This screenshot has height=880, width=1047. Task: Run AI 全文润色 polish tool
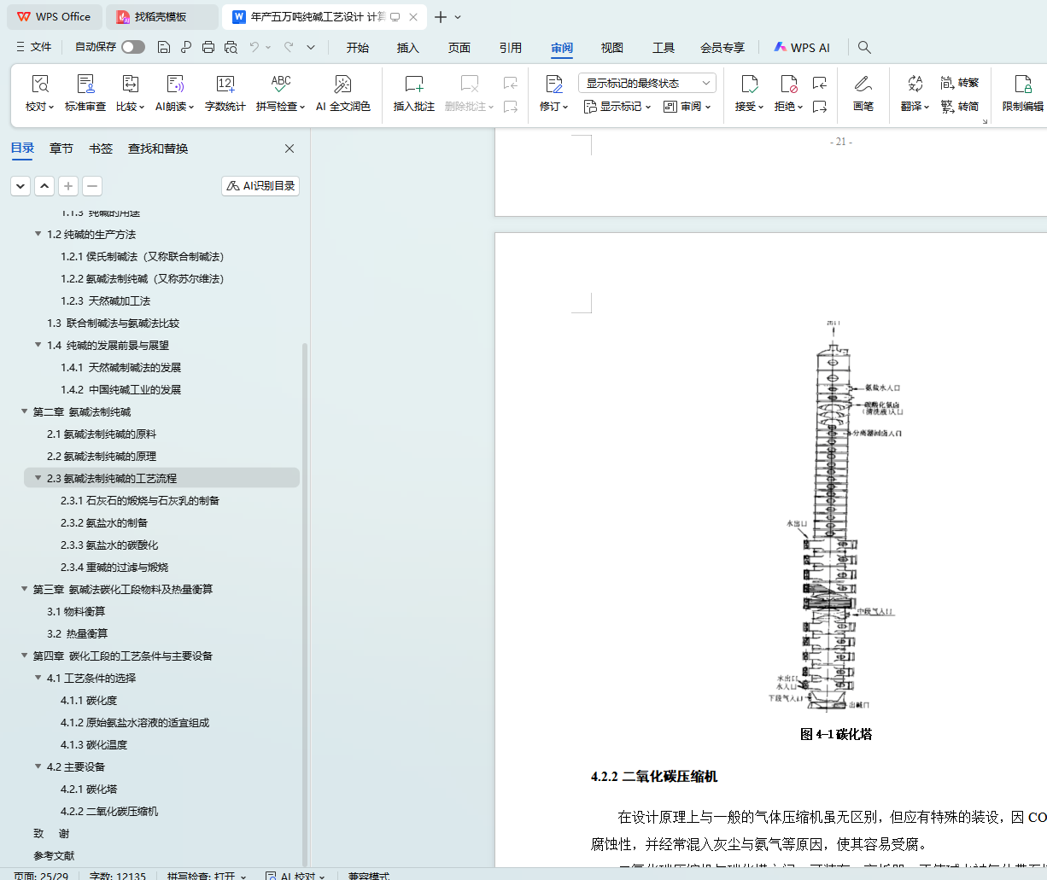click(x=342, y=85)
